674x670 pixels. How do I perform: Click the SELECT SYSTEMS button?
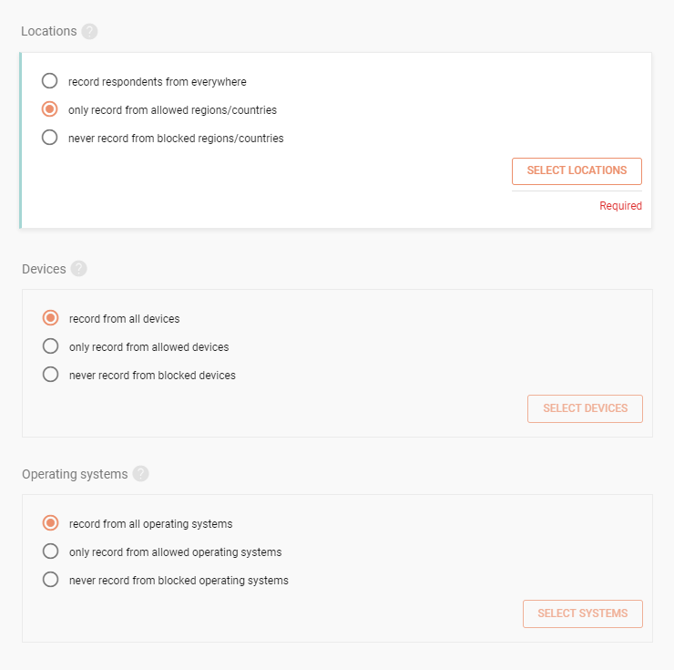583,614
